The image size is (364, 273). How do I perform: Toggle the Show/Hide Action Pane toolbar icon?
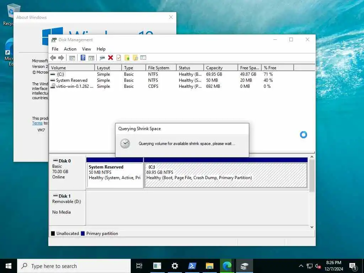click(91, 58)
